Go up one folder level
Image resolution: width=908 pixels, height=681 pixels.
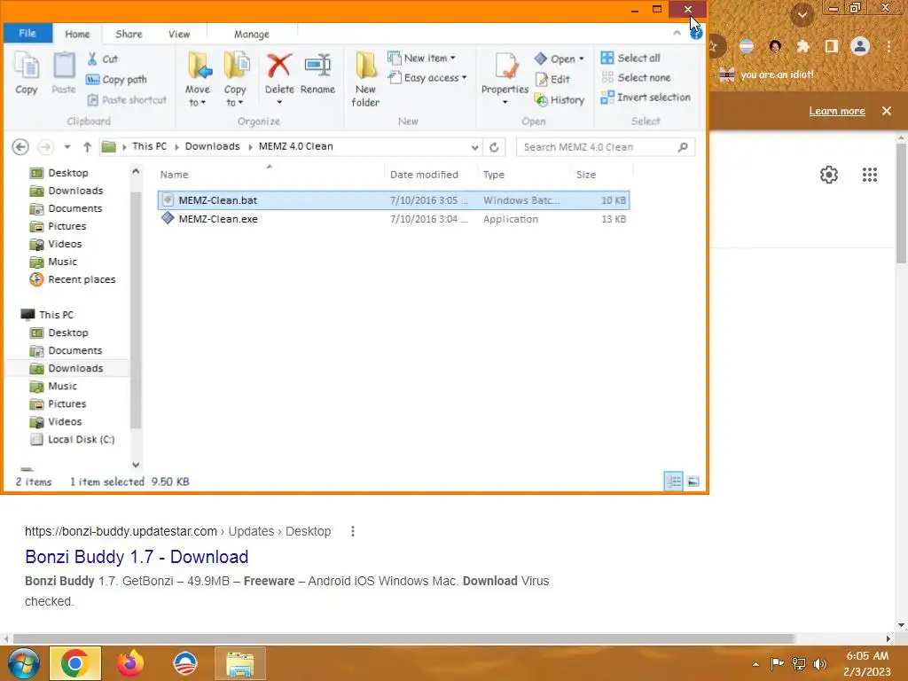tap(87, 147)
